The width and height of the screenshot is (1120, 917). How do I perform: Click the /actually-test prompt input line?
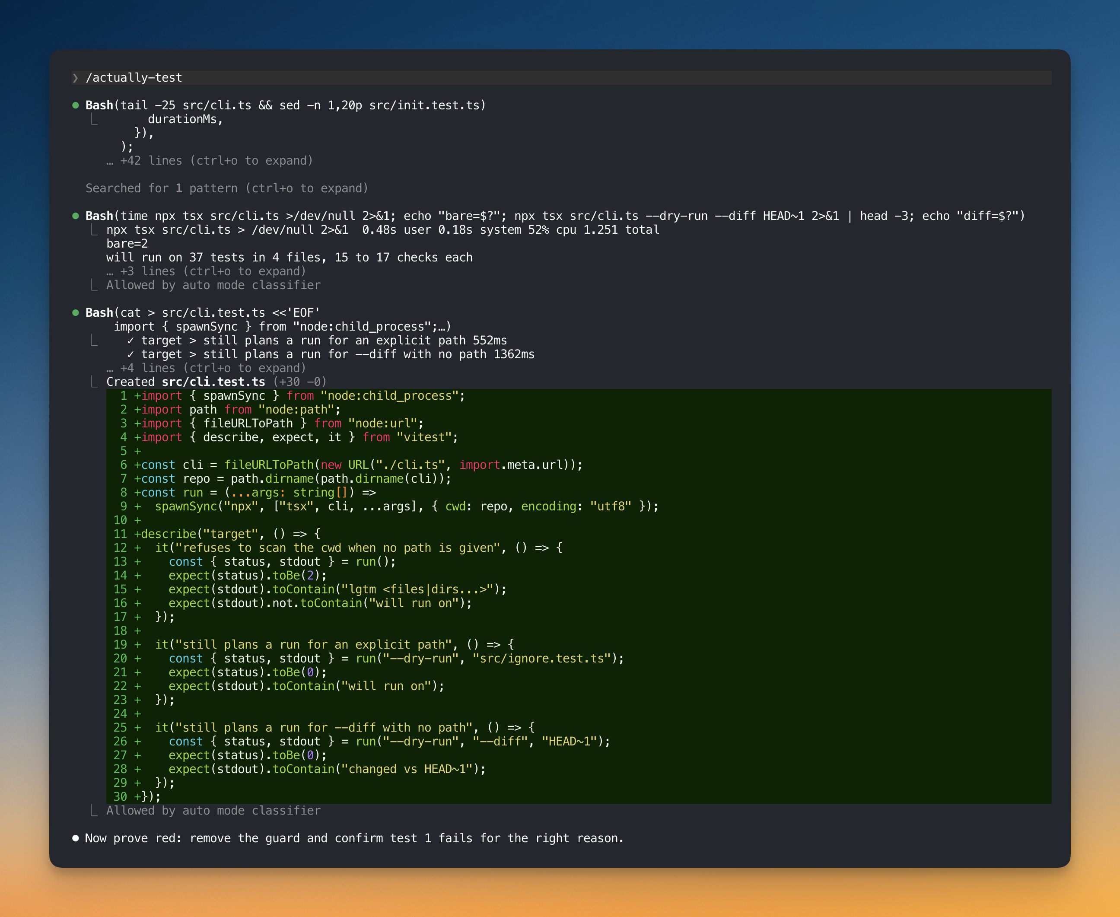pyautogui.click(x=561, y=78)
